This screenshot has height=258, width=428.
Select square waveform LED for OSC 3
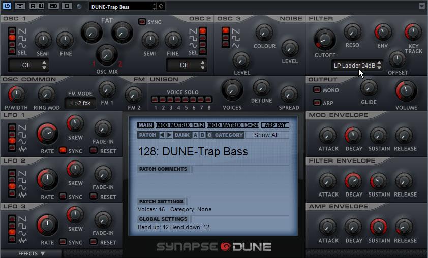coord(226,37)
